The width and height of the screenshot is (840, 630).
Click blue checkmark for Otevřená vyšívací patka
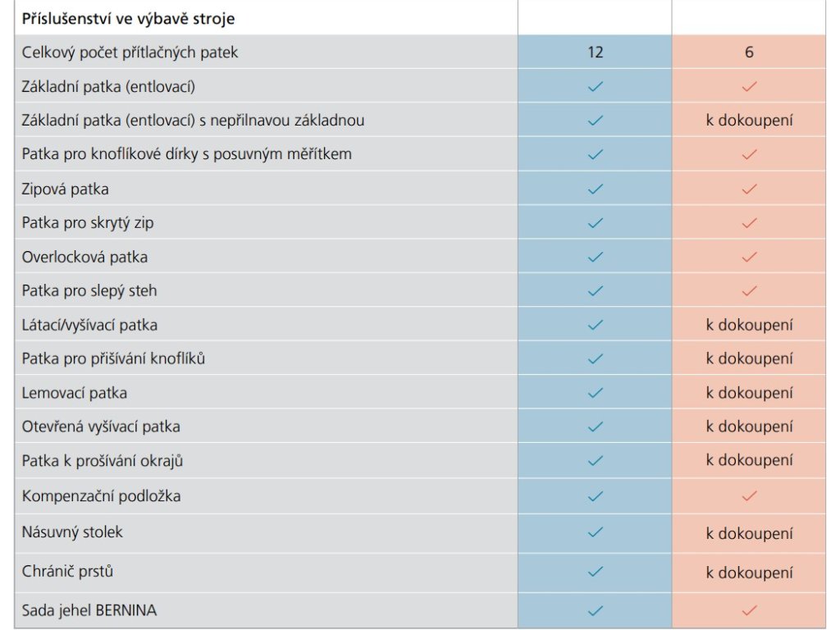(x=596, y=427)
